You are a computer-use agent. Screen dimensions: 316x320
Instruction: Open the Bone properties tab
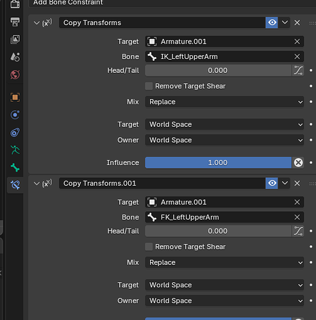[x=15, y=168]
